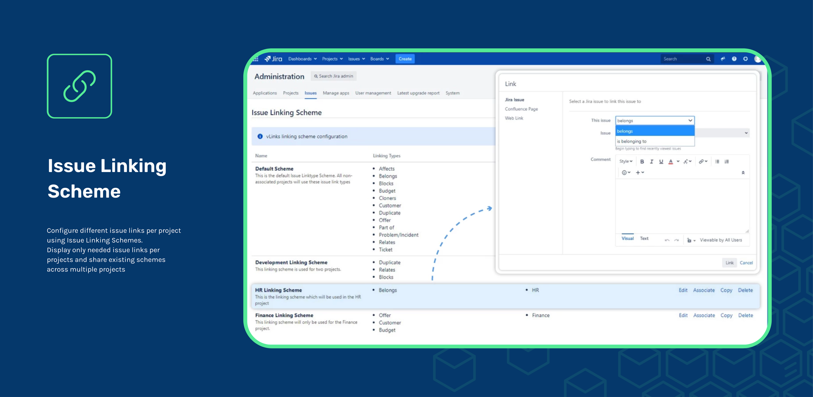
Task: Click the green link icon on left panel
Action: pyautogui.click(x=80, y=86)
